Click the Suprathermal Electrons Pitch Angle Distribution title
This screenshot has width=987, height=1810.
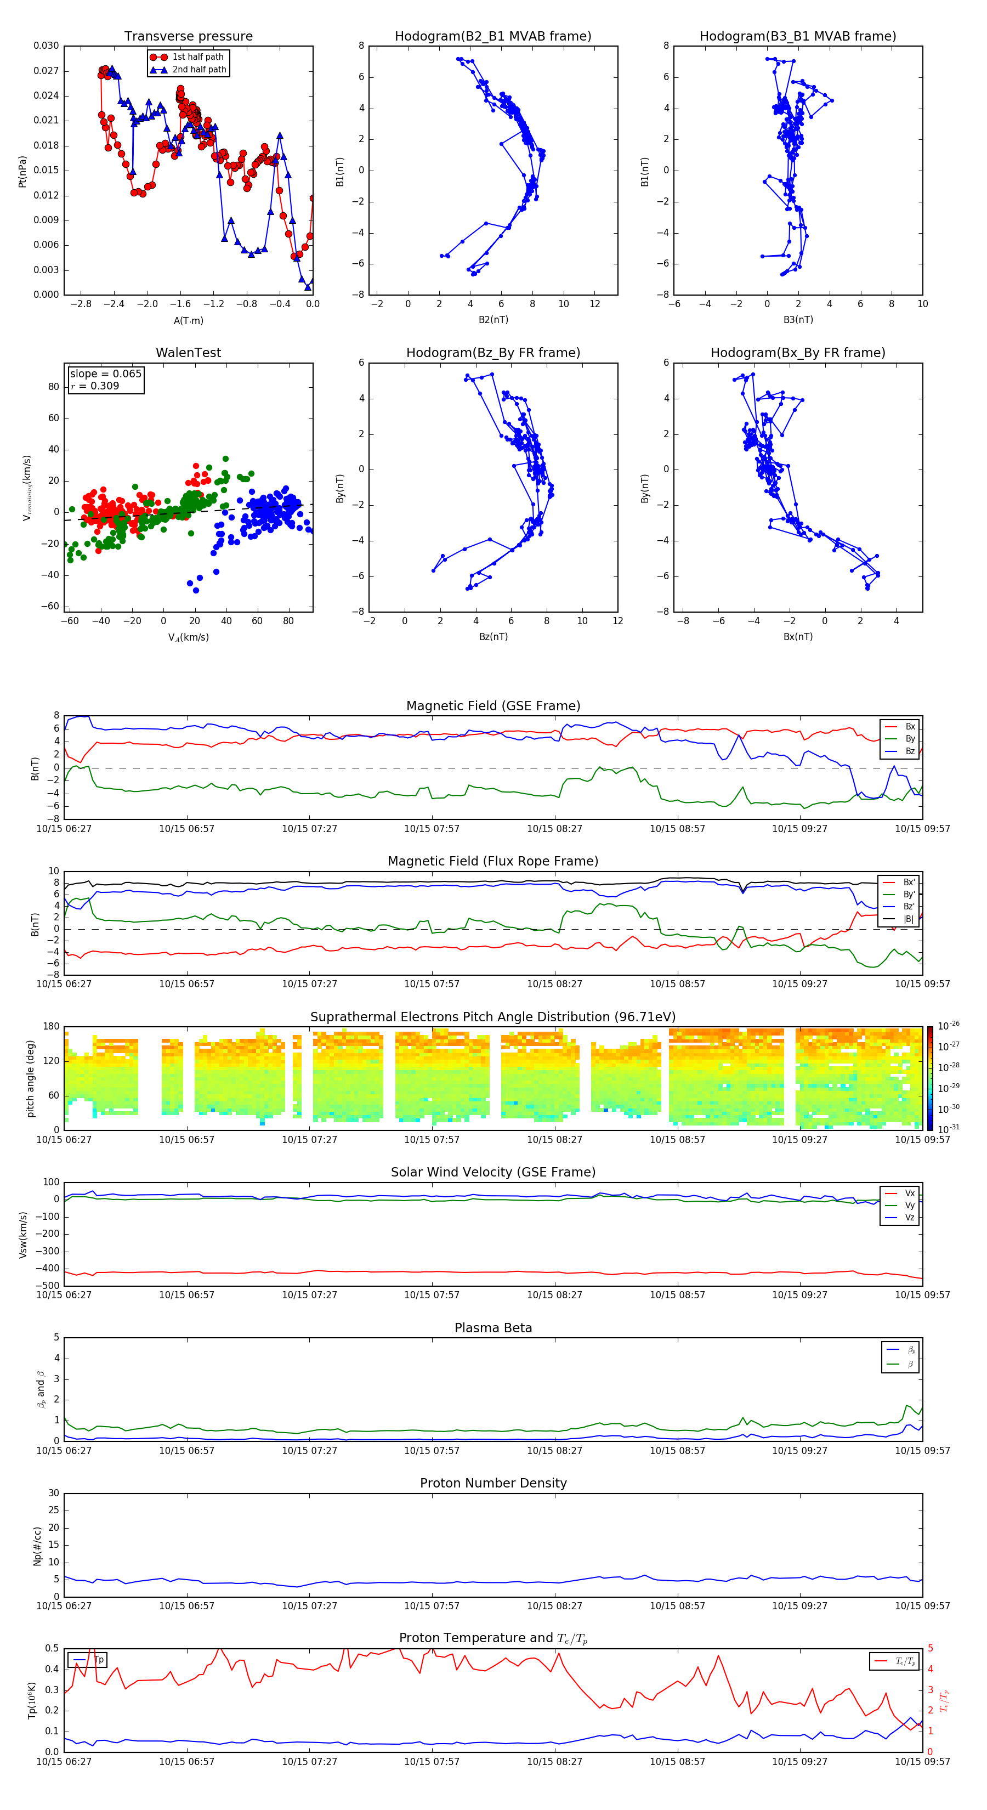(493, 1017)
